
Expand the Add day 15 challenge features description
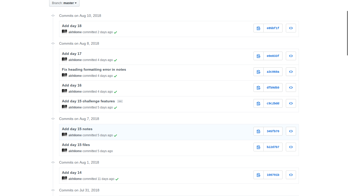[x=120, y=101]
